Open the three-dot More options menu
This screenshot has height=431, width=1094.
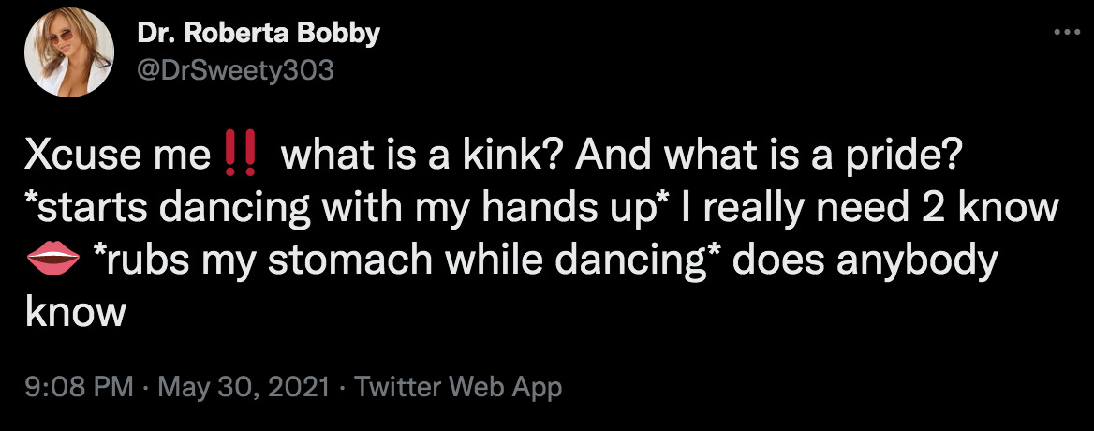[1061, 34]
